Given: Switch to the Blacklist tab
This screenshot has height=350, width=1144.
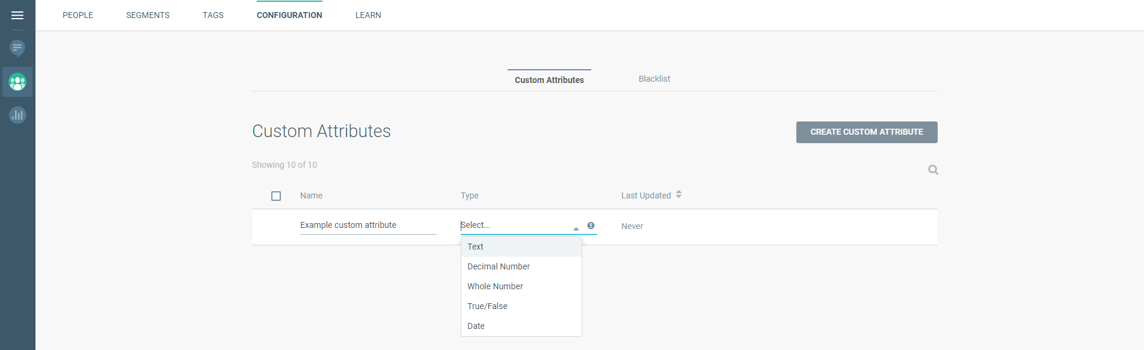Looking at the screenshot, I should pyautogui.click(x=654, y=79).
